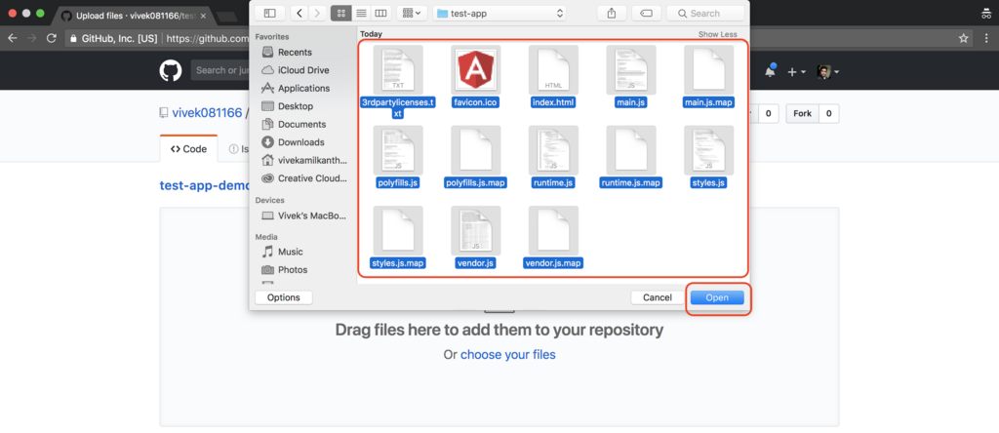Select the main.js file icon
The height and width of the screenshot is (433, 999).
click(631, 69)
